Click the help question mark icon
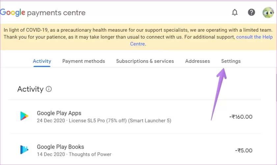277x165 pixels. [251, 13]
